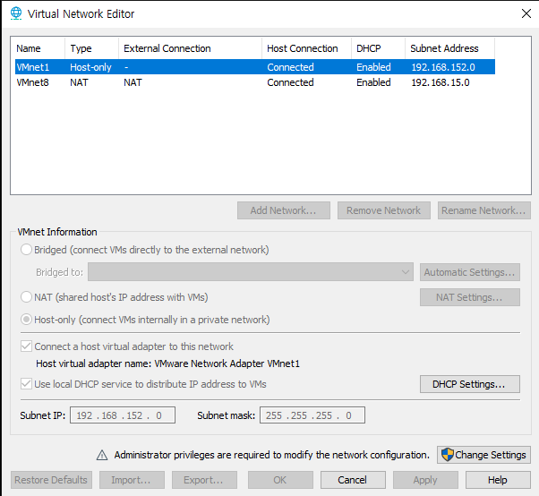This screenshot has width=539, height=496.
Task: Open Automatic Settings
Action: click(469, 272)
